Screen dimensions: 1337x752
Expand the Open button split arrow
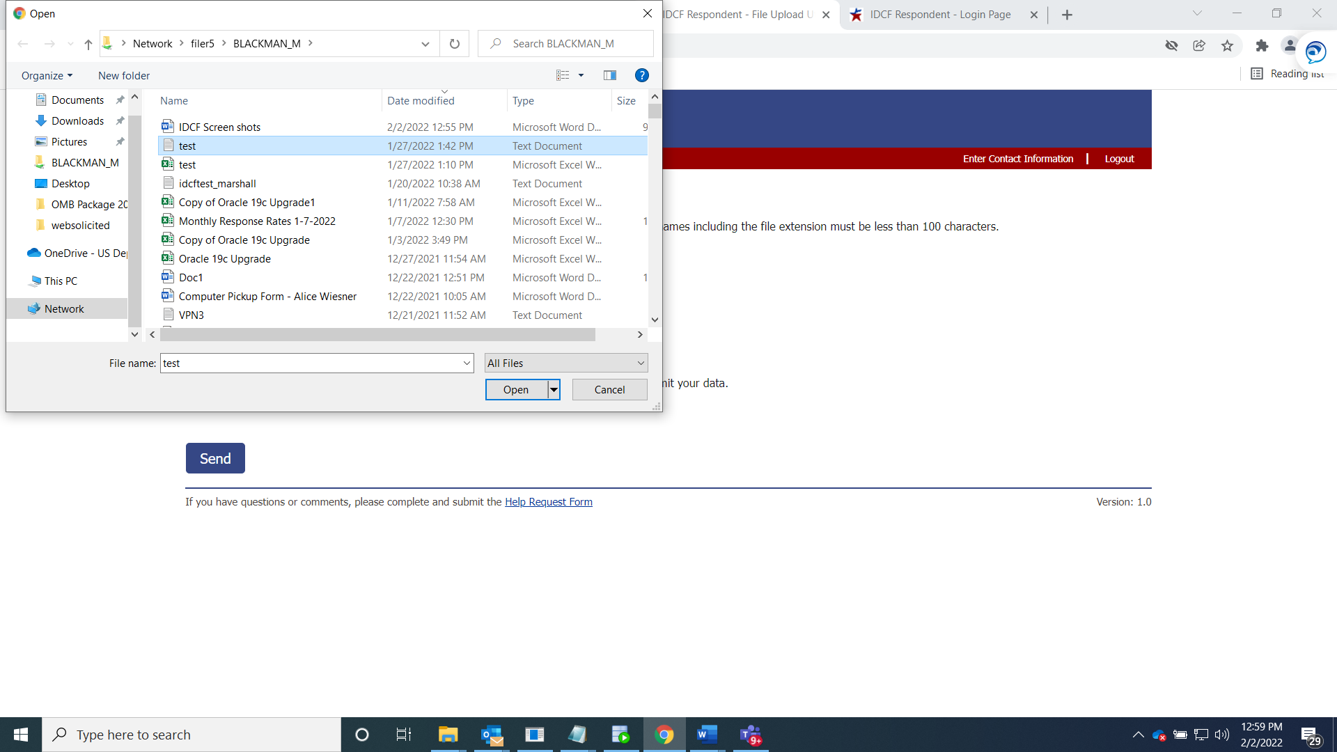[x=554, y=390]
